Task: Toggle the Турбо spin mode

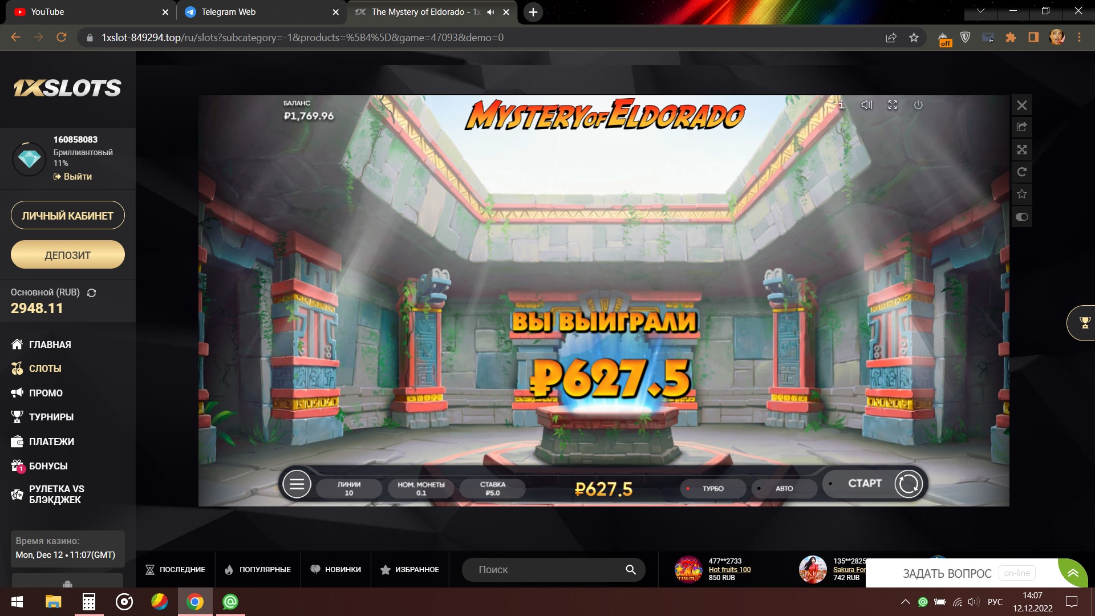Action: (712, 488)
